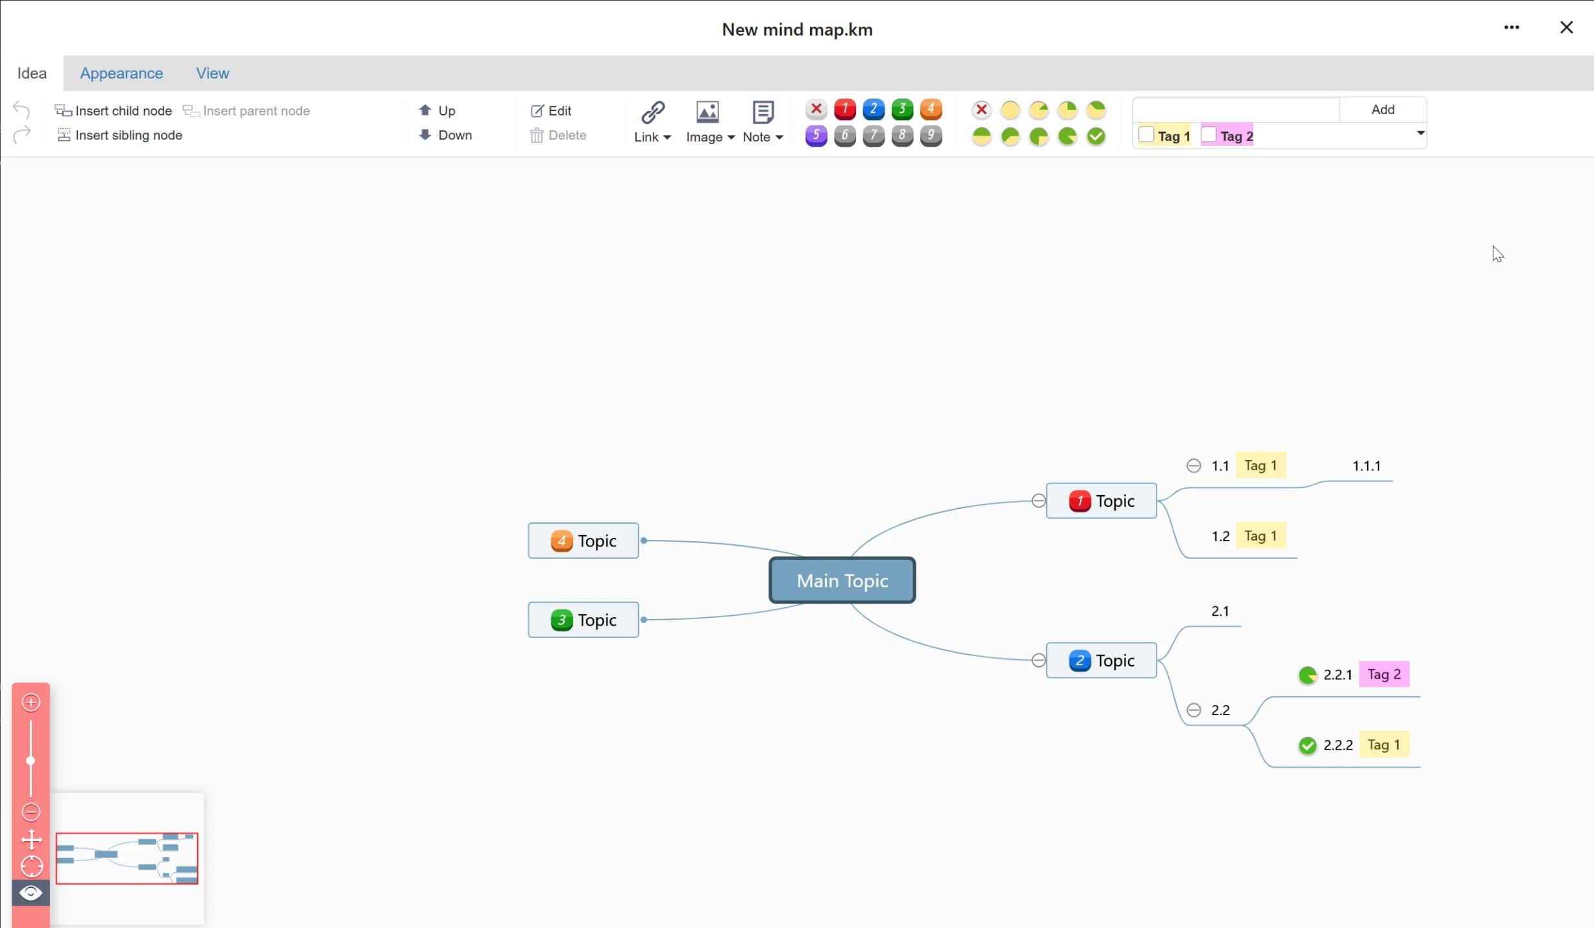Screen dimensions: 1594x928
Task: Set priority 8 gray icon
Action: [902, 136]
